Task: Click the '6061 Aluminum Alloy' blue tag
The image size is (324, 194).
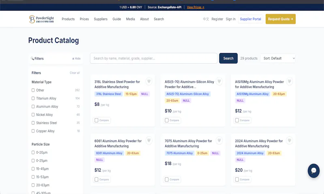Action: (x=109, y=153)
